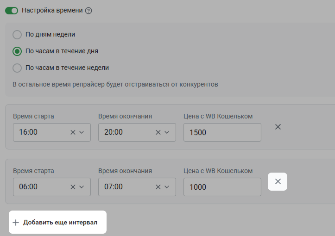
Task: Expand the 16:00 start time dropdown arrow
Action: [82, 132]
